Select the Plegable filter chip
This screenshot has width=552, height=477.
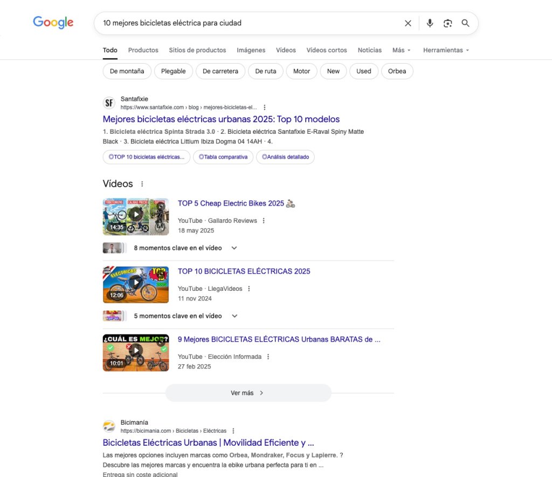click(173, 71)
